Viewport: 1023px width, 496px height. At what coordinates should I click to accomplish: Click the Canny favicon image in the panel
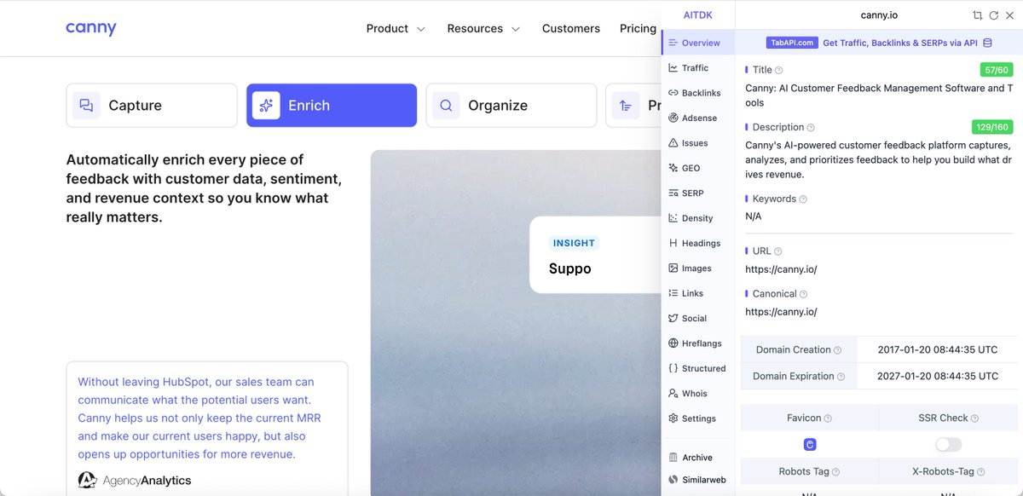click(810, 444)
